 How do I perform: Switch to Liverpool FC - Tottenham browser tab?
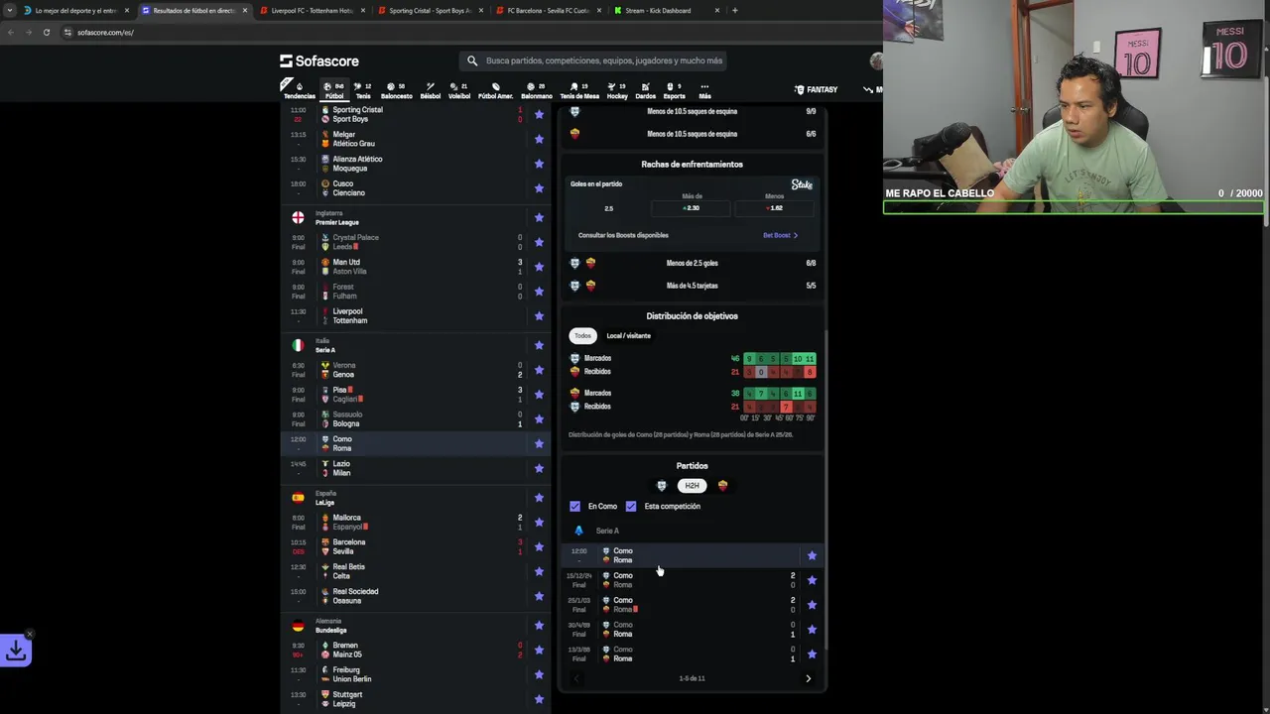[312, 10]
